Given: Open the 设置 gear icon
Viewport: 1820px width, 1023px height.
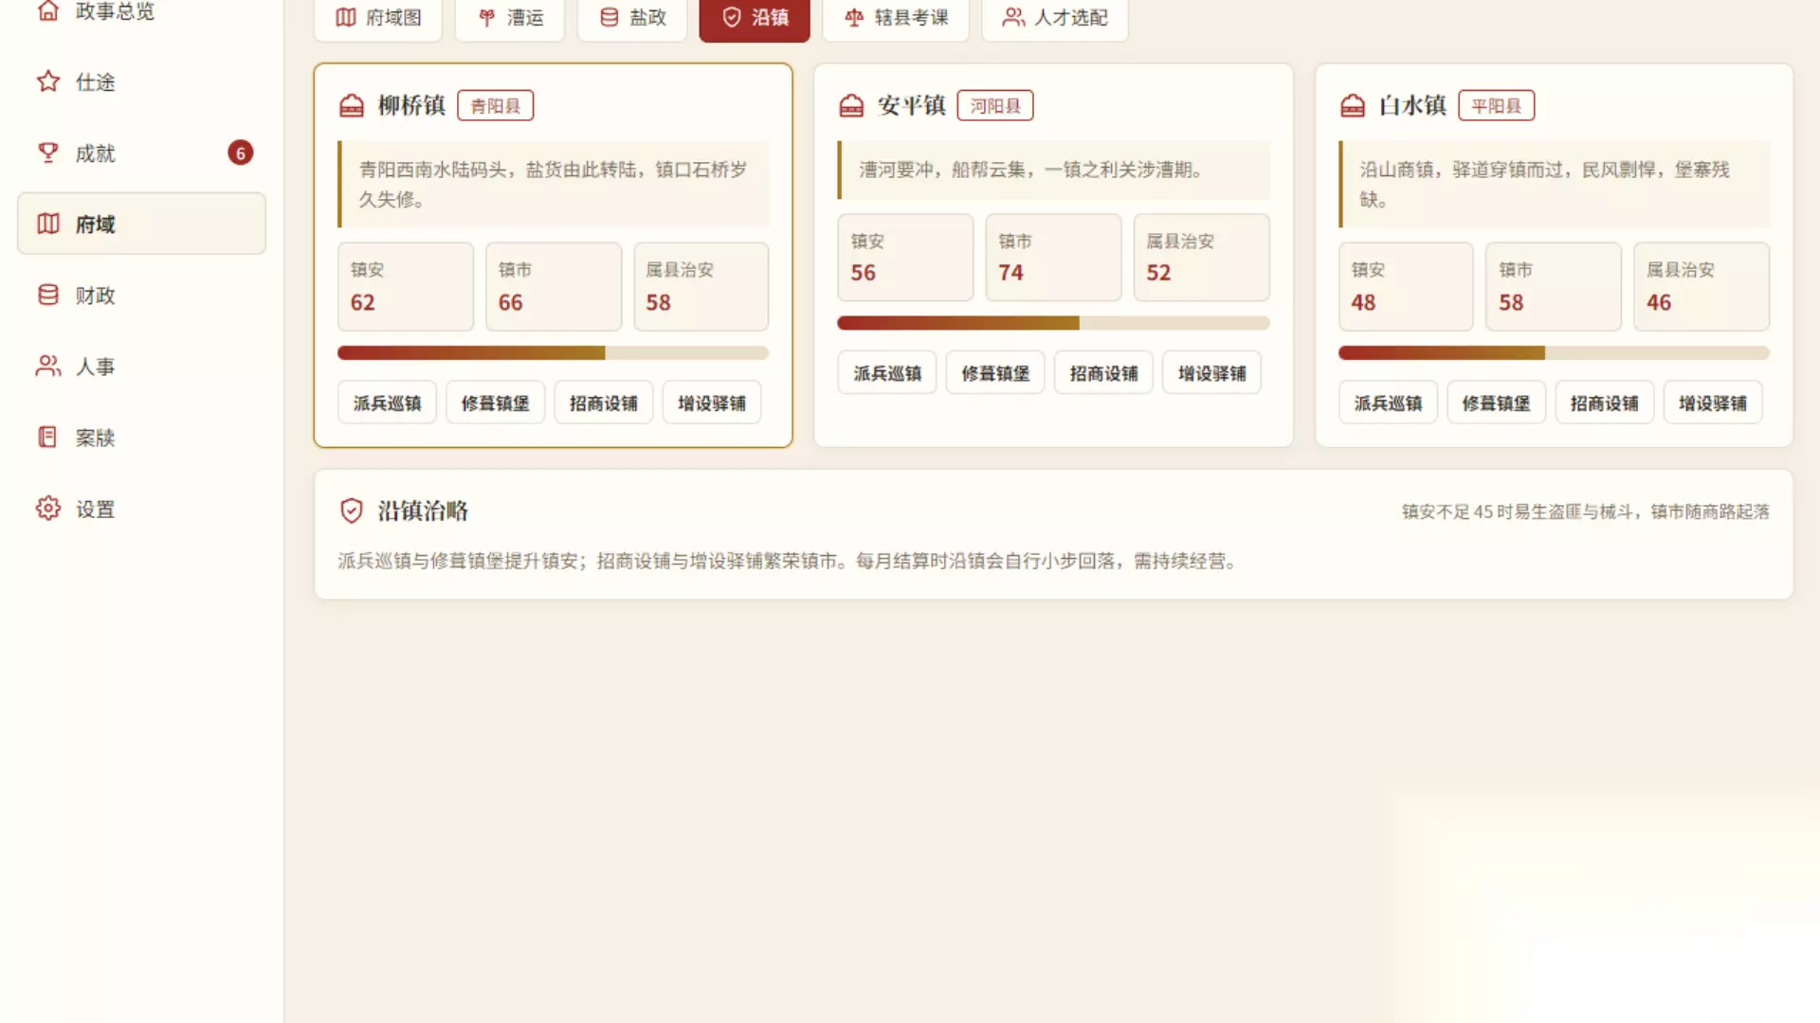Looking at the screenshot, I should 48,509.
